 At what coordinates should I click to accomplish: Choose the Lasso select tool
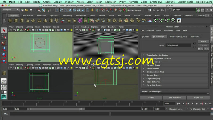[4, 37]
